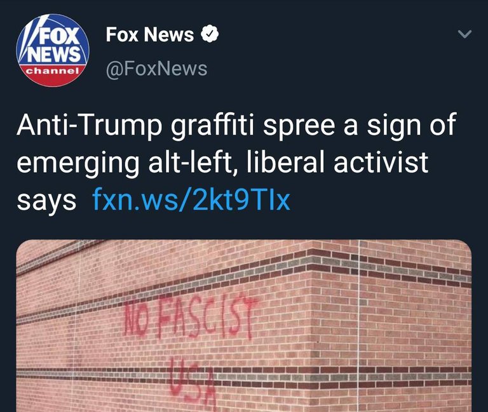
Task: Open the Fox News profile avatar
Action: [x=53, y=50]
